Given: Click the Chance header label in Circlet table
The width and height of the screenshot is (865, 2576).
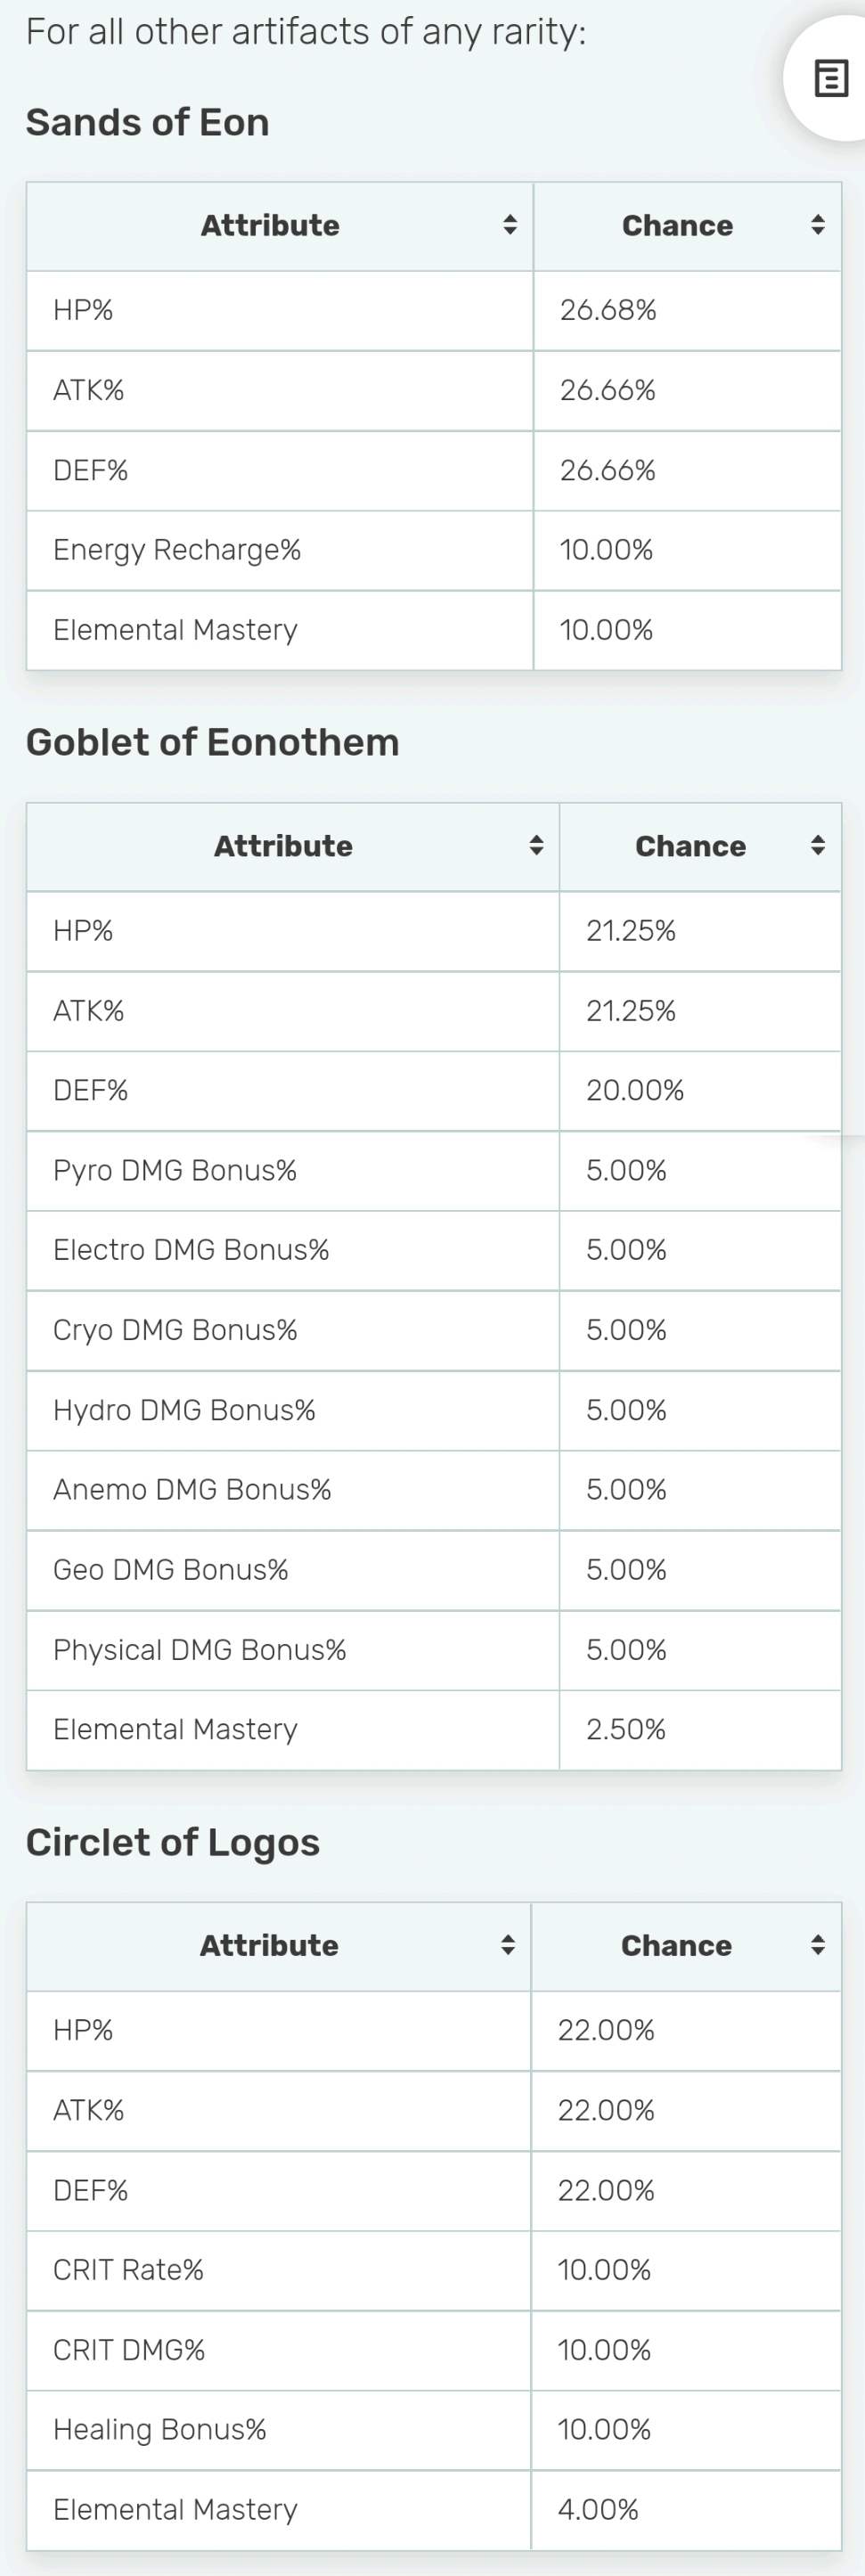Looking at the screenshot, I should point(676,1945).
